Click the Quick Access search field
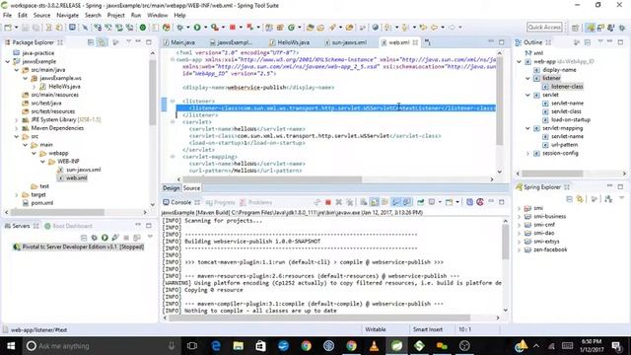Screen dimensions: 631x355 tap(544, 27)
